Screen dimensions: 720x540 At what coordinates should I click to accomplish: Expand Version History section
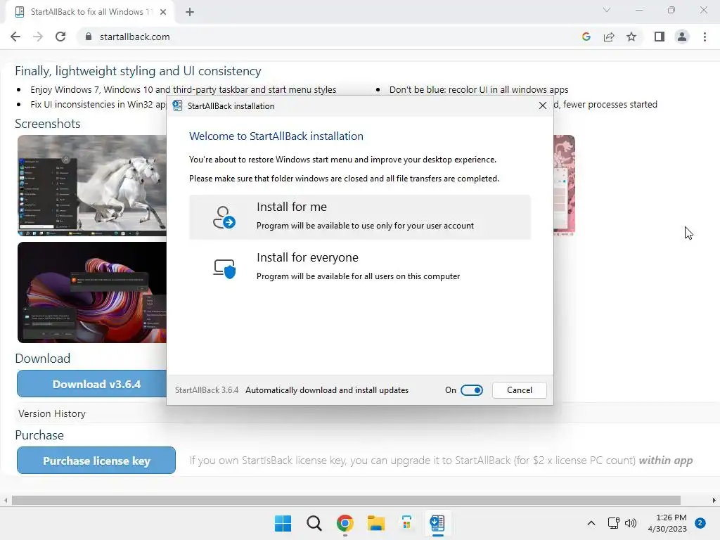coord(52,413)
